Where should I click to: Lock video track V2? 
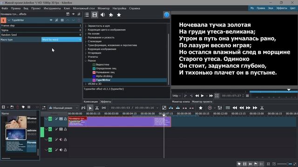pyautogui.click(x=65, y=119)
